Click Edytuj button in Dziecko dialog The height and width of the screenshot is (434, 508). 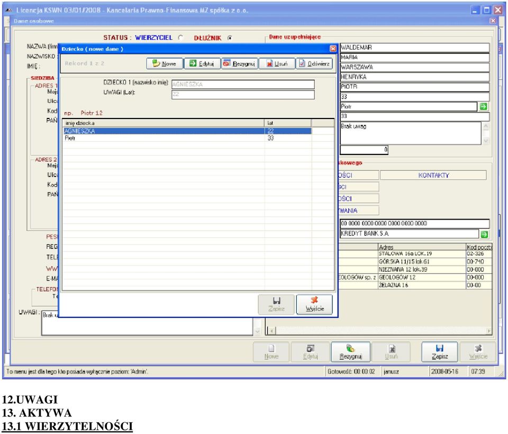[x=202, y=64]
